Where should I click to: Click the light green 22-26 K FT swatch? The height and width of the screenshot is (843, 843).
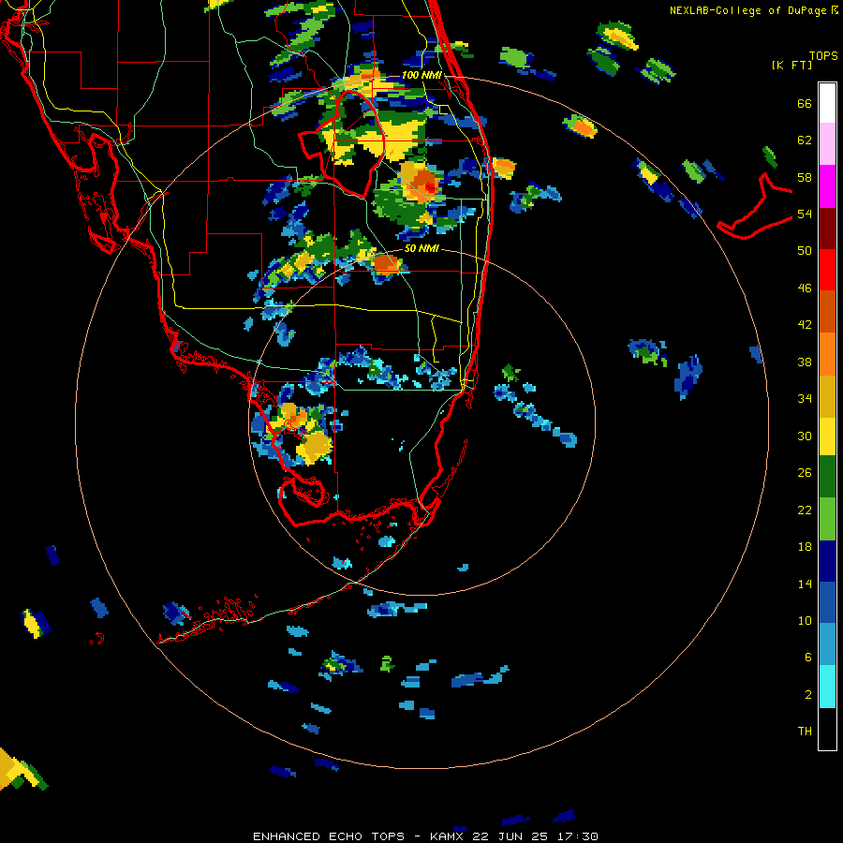click(827, 519)
